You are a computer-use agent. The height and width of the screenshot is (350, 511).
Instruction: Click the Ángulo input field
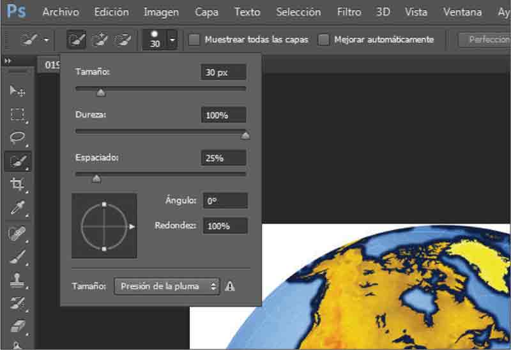[x=225, y=201]
